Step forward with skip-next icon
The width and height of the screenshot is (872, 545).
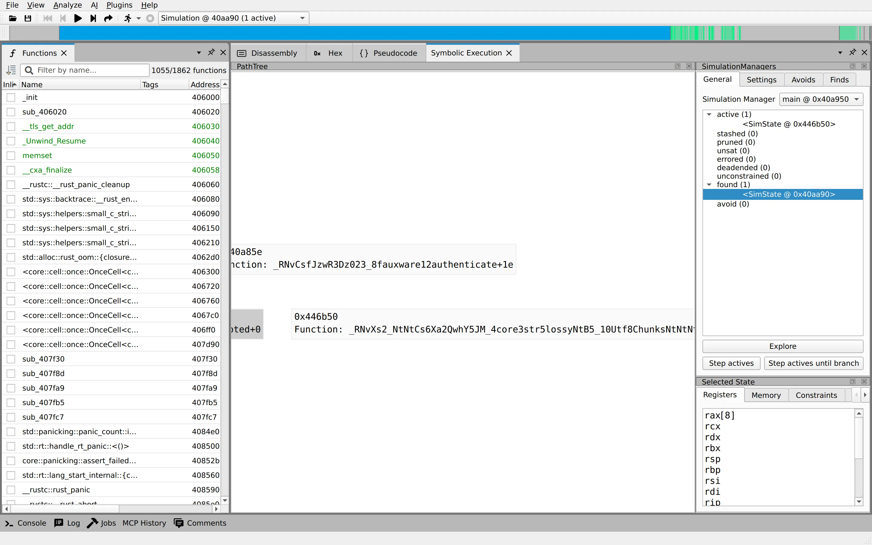pyautogui.click(x=93, y=18)
